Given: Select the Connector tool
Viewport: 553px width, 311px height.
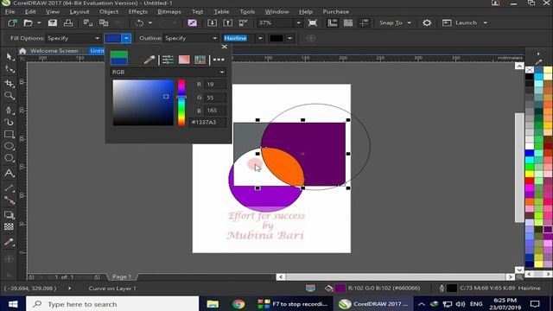Looking at the screenshot, I should (10, 200).
